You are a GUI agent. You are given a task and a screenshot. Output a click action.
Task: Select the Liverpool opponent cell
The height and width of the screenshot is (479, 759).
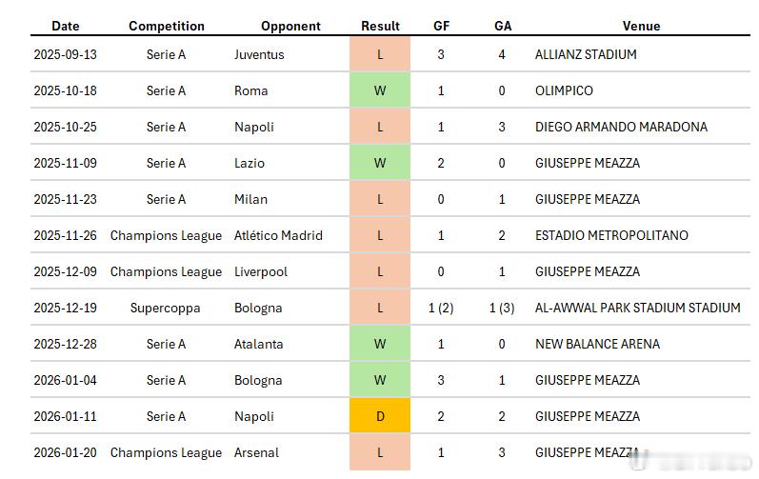(x=261, y=271)
